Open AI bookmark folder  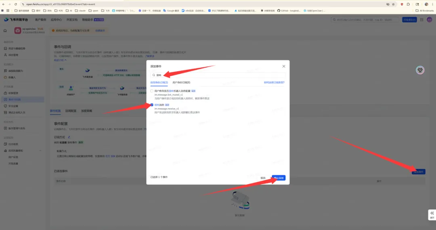[69, 10]
